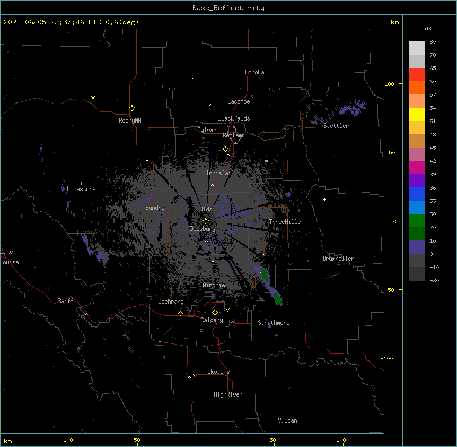Click the slate-blue 0-10 dBZ legend swatch
This screenshot has width=457, height=447.
coord(417,247)
